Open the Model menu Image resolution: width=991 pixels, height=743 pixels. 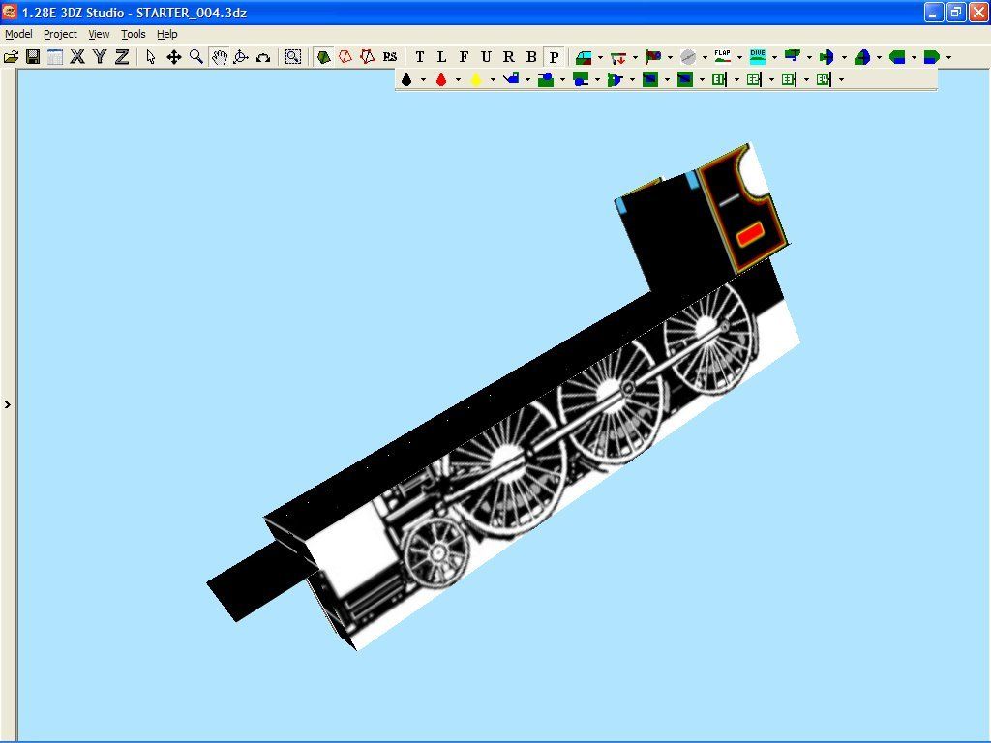point(18,34)
